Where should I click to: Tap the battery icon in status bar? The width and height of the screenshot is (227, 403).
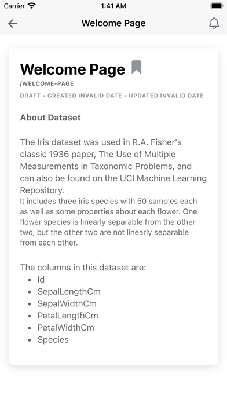[x=217, y=6]
